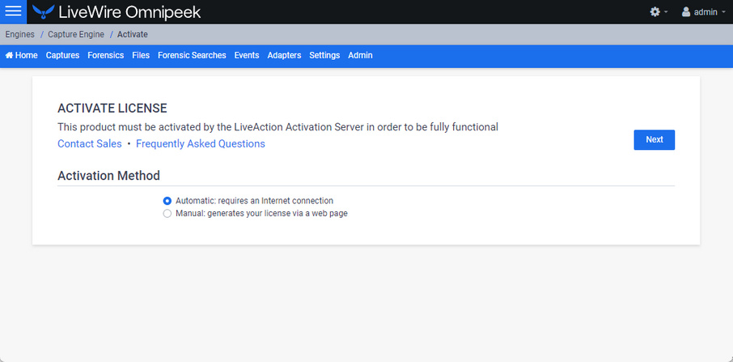Click the LiveWire Omnipeek bird logo

pyautogui.click(x=43, y=11)
